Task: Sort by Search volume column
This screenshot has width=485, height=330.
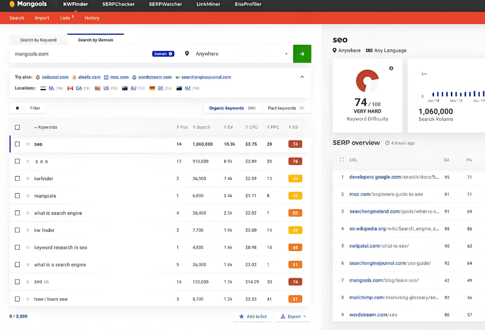Action: click(x=201, y=127)
